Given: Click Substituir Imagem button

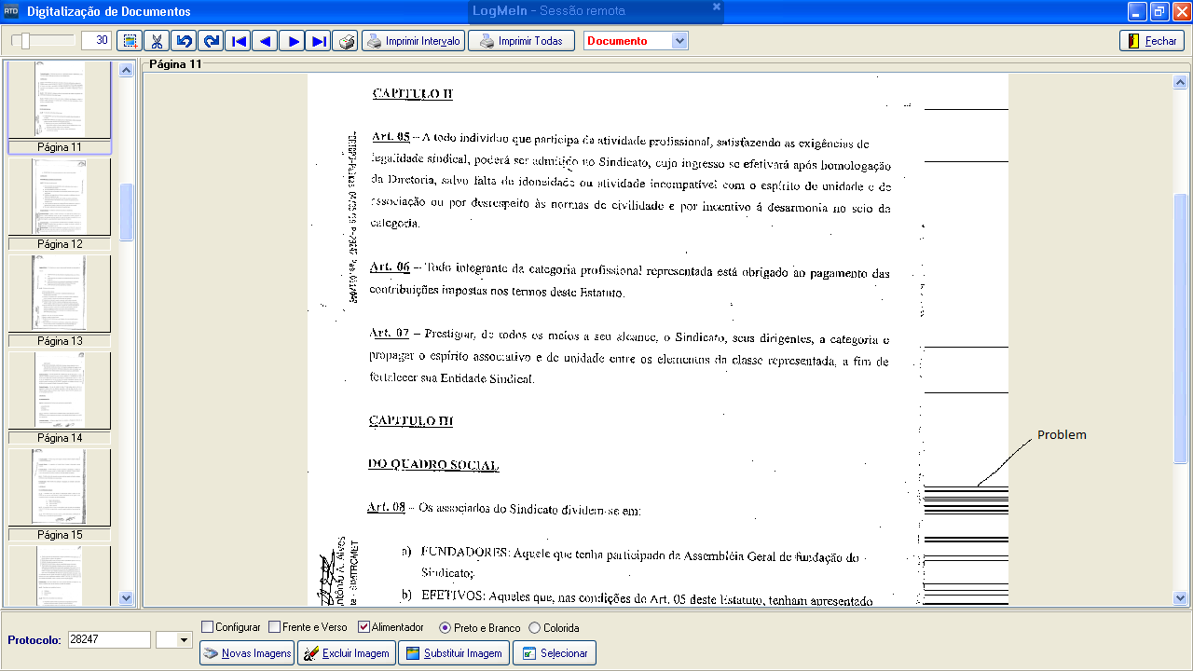Looking at the screenshot, I should coord(454,653).
